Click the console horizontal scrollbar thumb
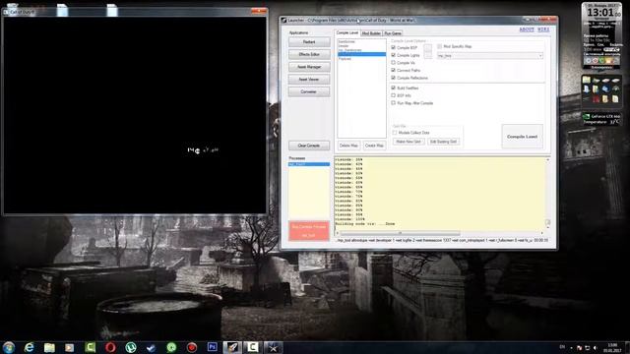Image resolution: width=630 pixels, height=354 pixels. click(x=400, y=233)
